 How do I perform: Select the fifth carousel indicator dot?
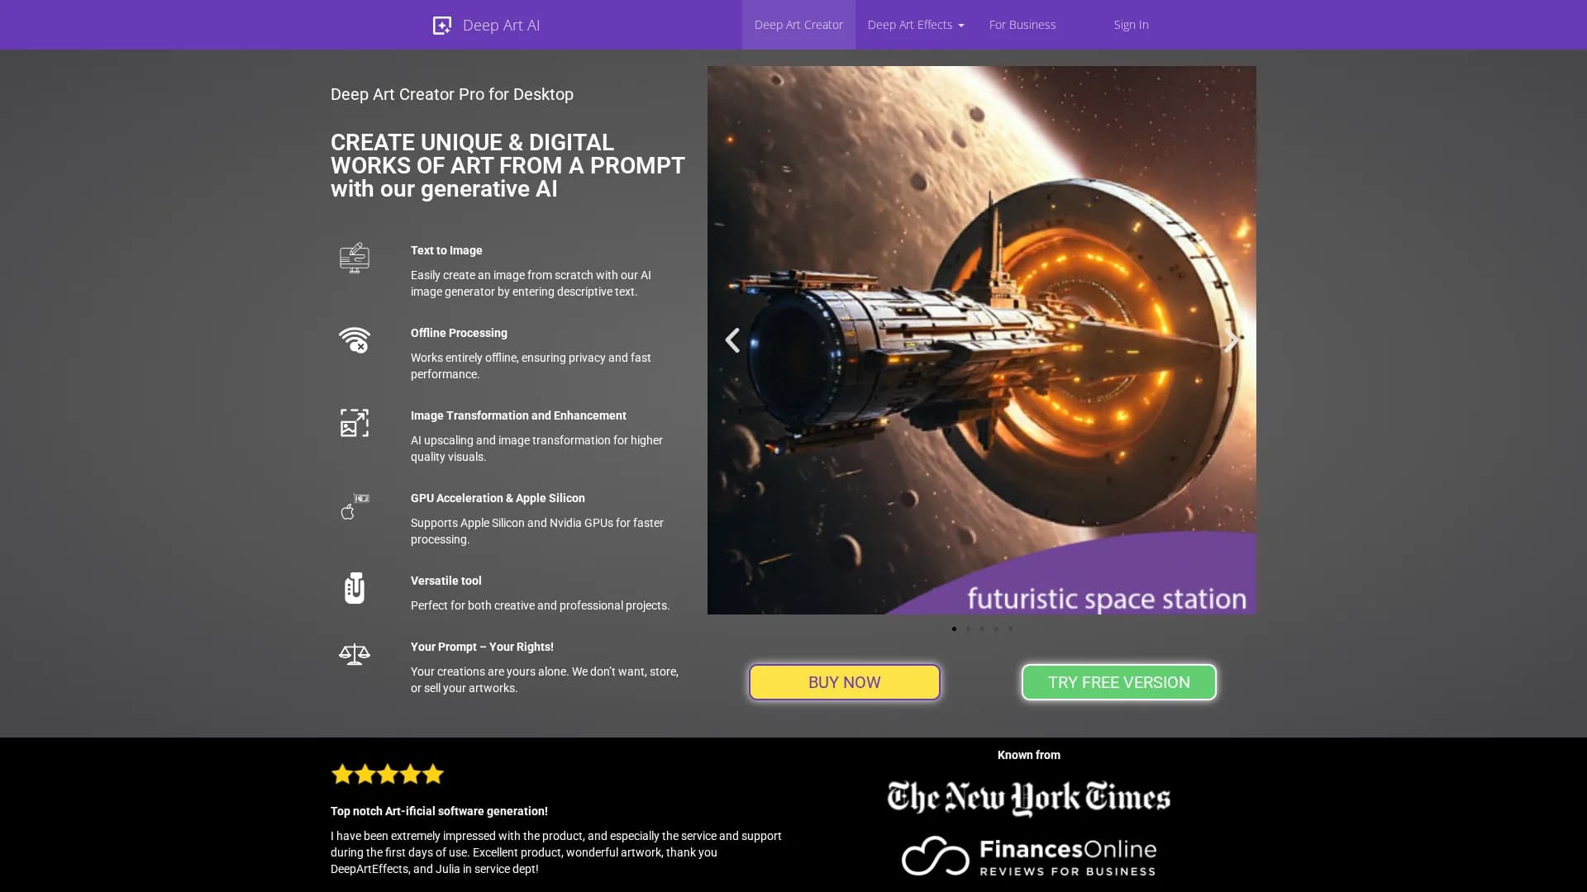pyautogui.click(x=1010, y=629)
